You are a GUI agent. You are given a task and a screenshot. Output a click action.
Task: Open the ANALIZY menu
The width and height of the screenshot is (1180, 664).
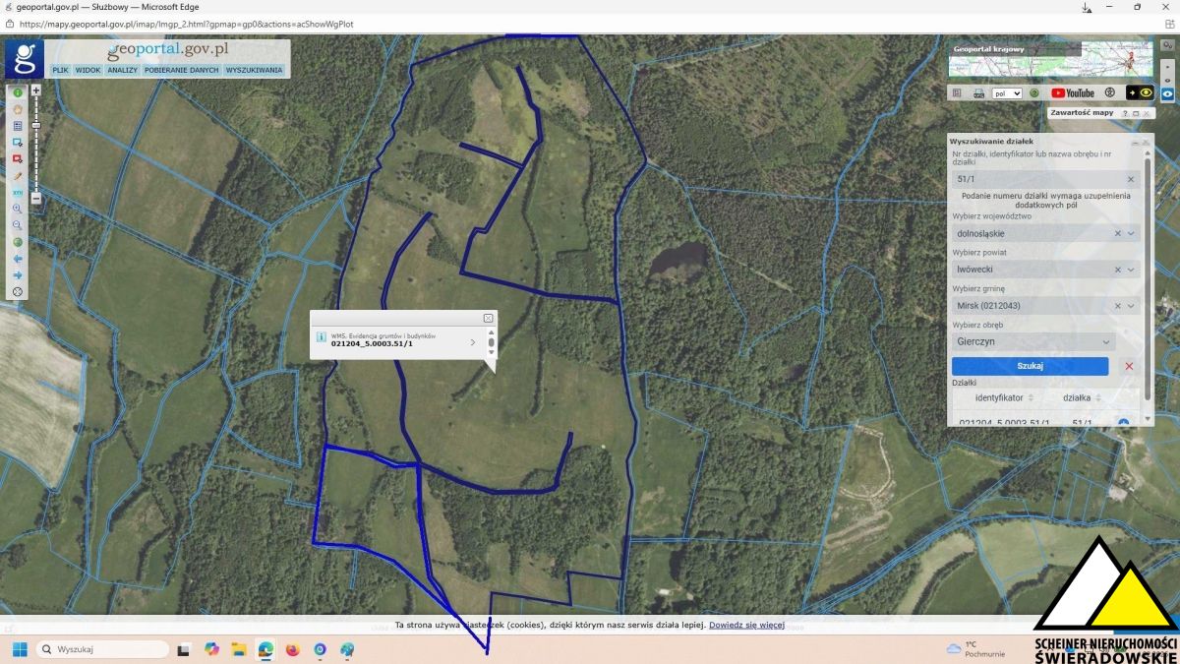pos(123,70)
